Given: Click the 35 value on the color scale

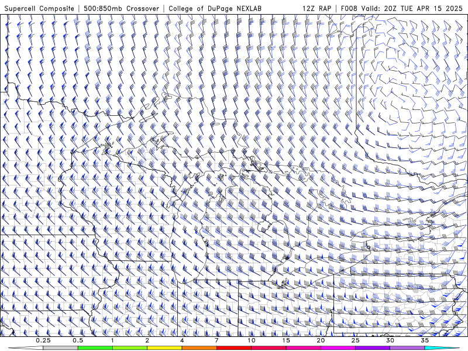Looking at the screenshot, I should point(425,340).
